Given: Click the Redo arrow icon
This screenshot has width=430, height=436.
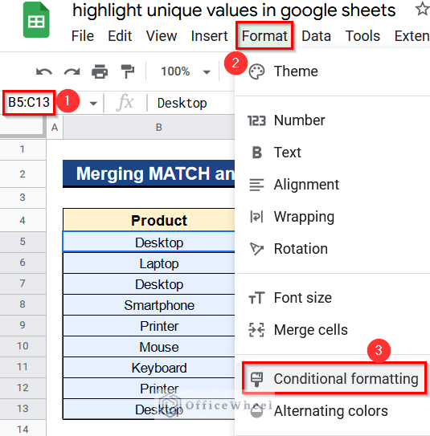Looking at the screenshot, I should click(72, 71).
